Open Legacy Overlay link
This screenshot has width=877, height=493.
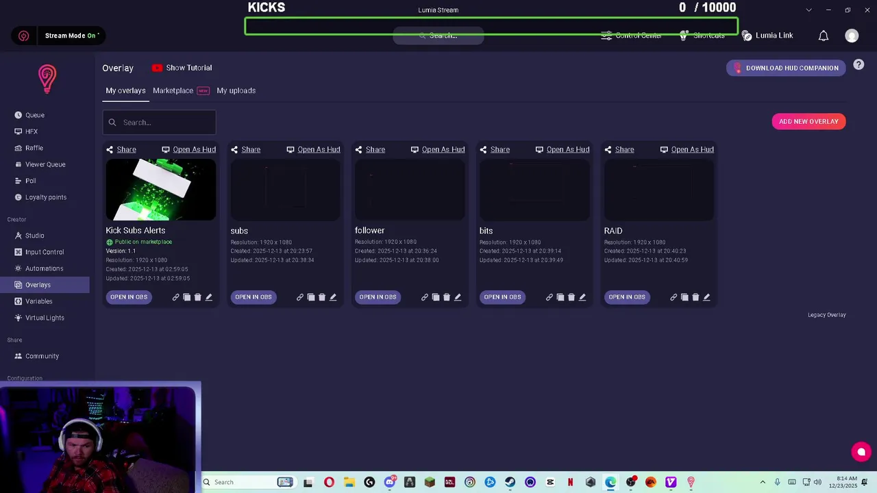[827, 315]
